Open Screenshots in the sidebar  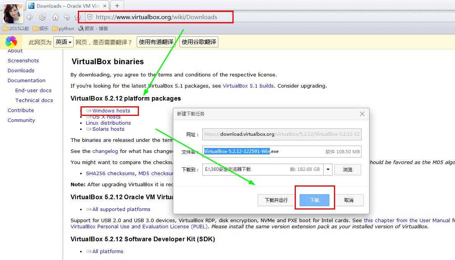(23, 60)
